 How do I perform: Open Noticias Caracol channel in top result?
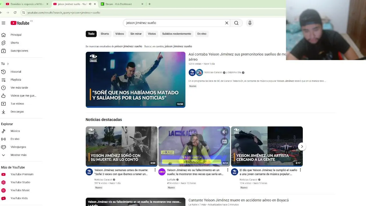[x=213, y=72]
